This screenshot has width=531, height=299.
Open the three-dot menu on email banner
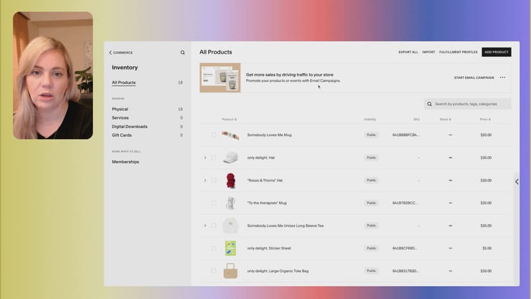coord(502,78)
